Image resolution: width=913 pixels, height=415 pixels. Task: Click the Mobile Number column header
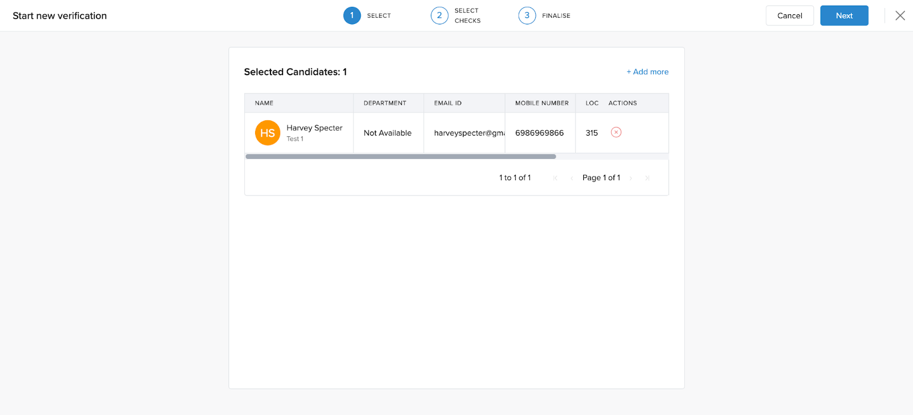[x=542, y=103]
